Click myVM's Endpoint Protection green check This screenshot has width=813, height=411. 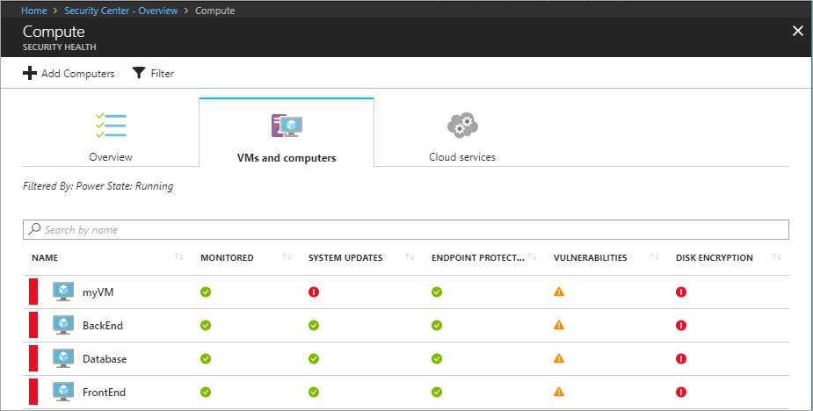coord(437,292)
